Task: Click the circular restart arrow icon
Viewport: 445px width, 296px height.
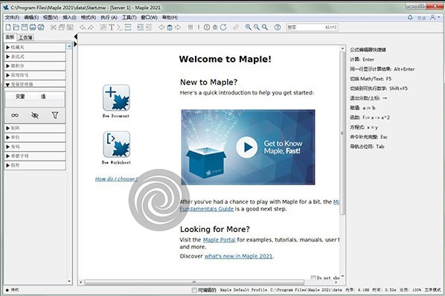Action: tap(223, 28)
